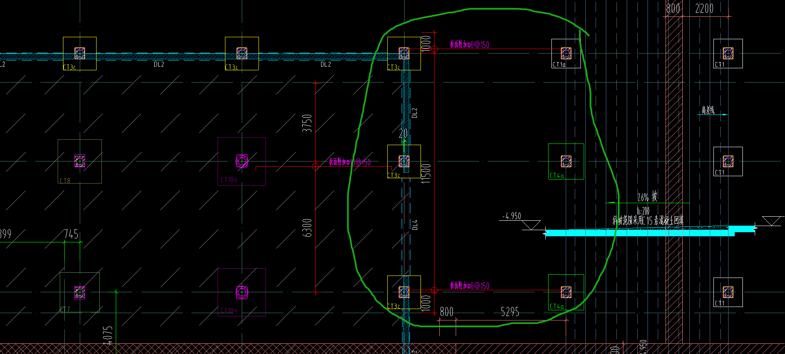Select the CT1a pile cap outline
This screenshot has width=785, height=354.
(x=566, y=54)
